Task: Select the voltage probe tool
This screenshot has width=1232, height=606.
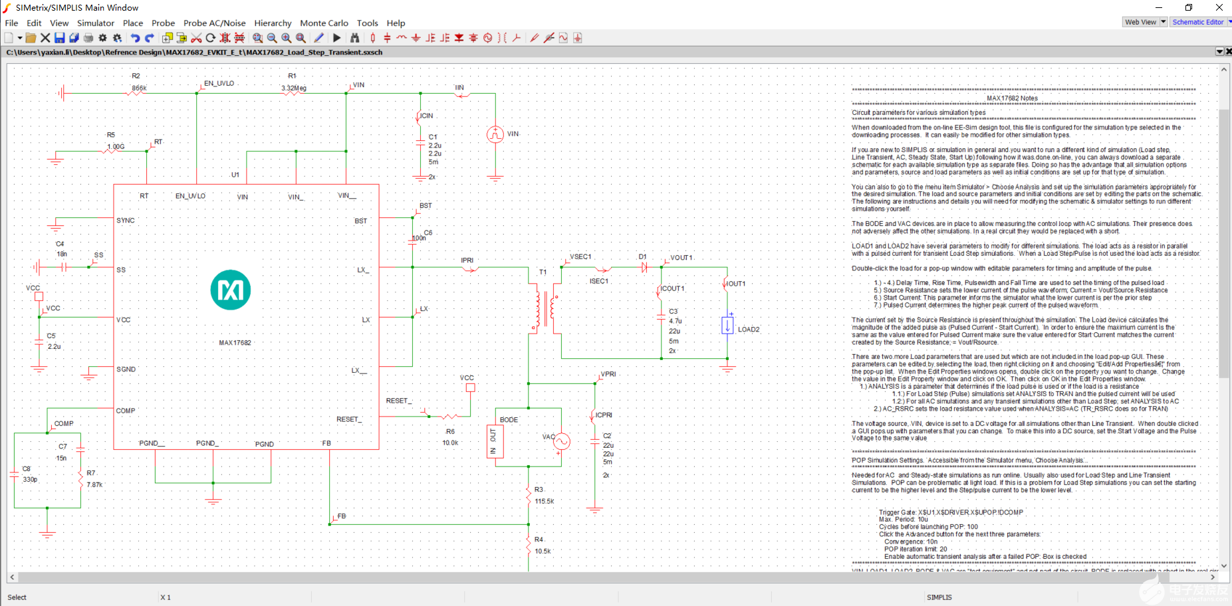Action: [x=535, y=38]
